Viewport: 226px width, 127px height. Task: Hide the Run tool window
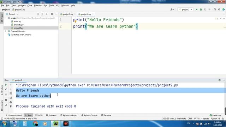224,80
